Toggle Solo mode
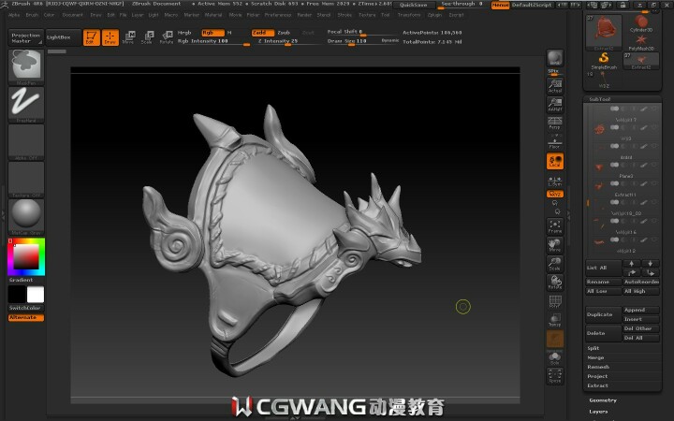 click(555, 357)
